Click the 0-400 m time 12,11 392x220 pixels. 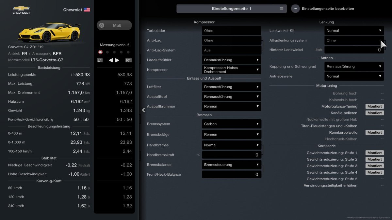click(76, 133)
